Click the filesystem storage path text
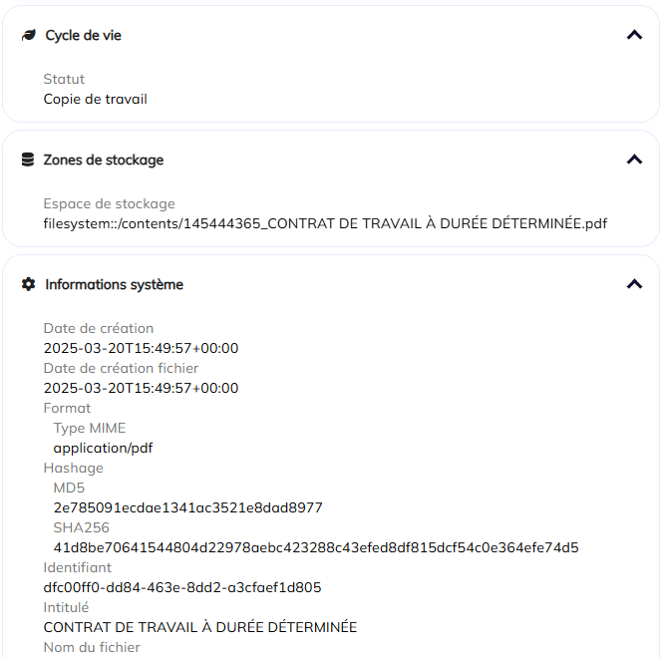This screenshot has width=665, height=658. point(325,223)
